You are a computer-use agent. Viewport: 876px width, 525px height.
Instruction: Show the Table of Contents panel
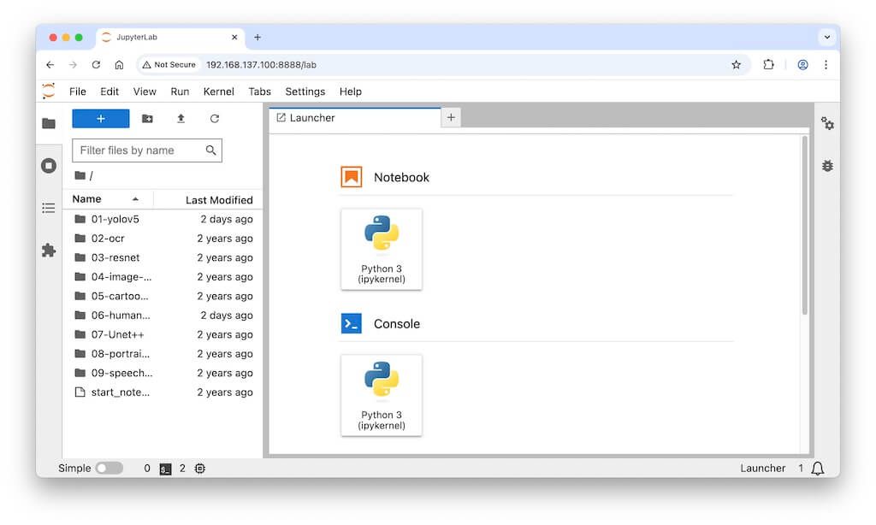point(49,208)
